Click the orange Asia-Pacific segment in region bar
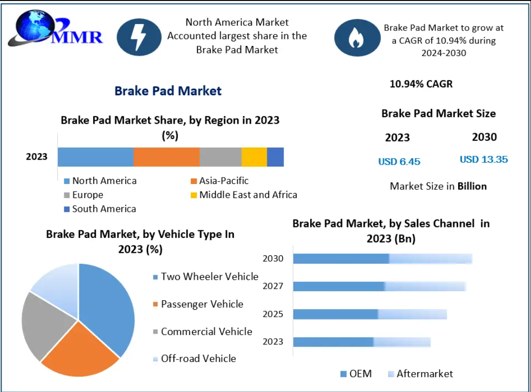The width and height of the screenshot is (531, 392). [x=167, y=157]
